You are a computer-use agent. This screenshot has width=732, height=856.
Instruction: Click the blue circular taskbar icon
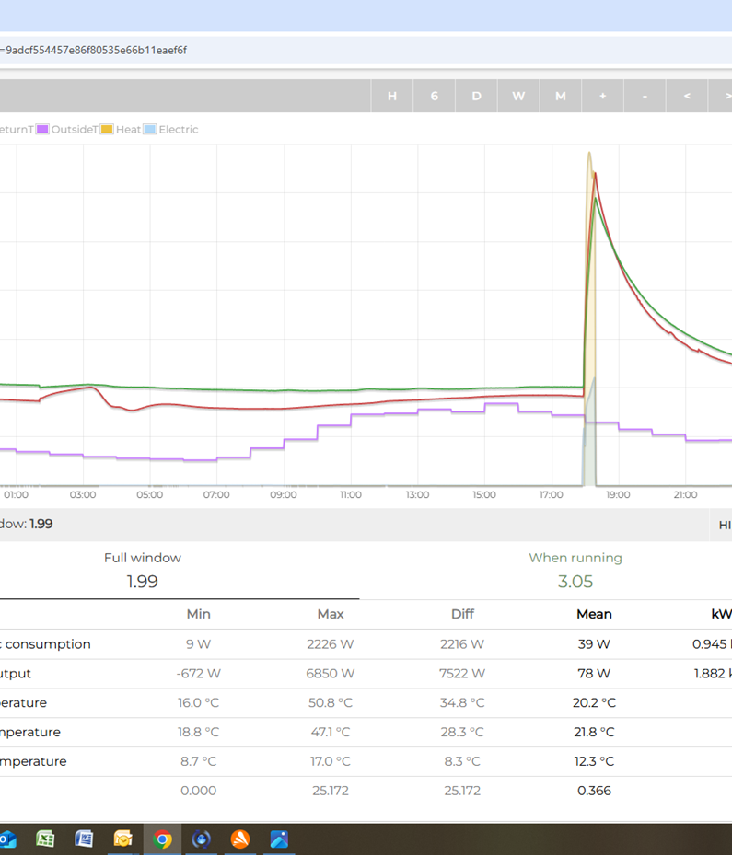201,839
